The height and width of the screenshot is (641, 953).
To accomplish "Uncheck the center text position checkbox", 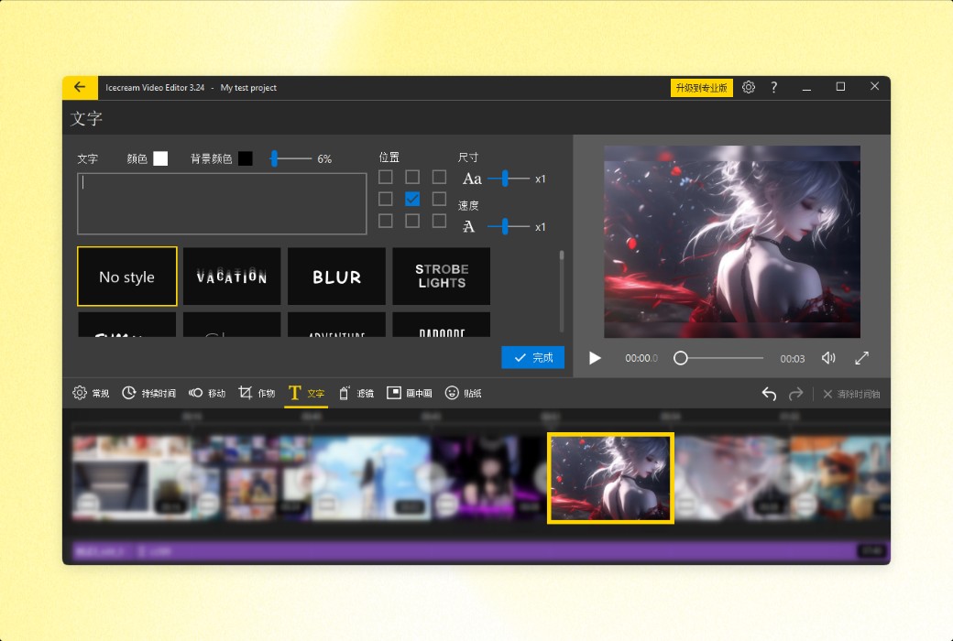I will (412, 199).
